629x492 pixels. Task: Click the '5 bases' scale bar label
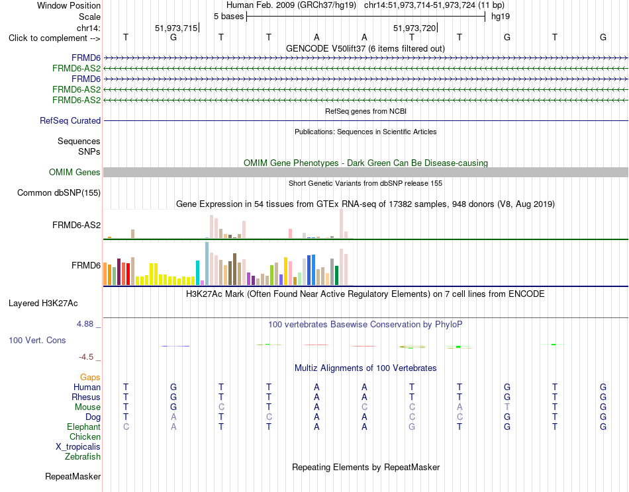228,17
